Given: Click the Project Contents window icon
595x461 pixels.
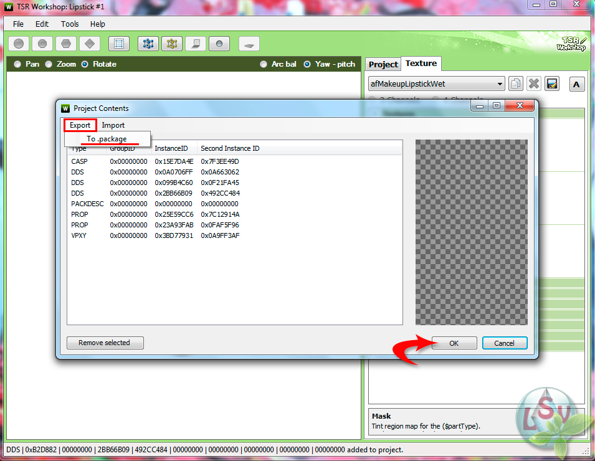Looking at the screenshot, I should (x=65, y=108).
